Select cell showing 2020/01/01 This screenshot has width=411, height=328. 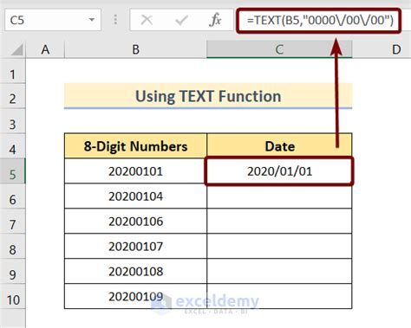click(x=279, y=171)
